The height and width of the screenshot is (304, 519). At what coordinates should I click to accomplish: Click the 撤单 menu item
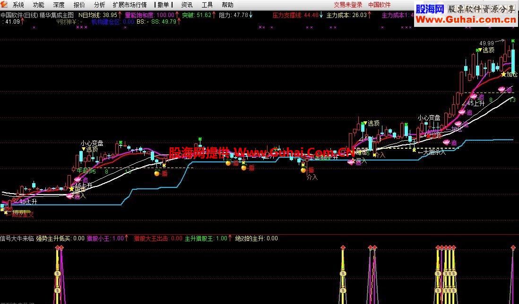pyautogui.click(x=163, y=5)
